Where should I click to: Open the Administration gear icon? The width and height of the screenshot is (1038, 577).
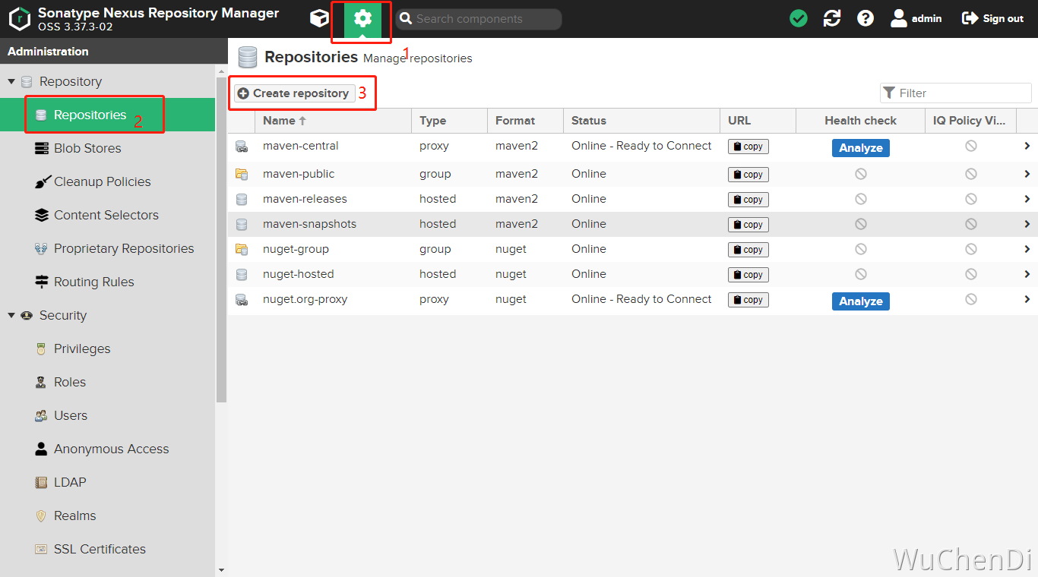(x=362, y=19)
